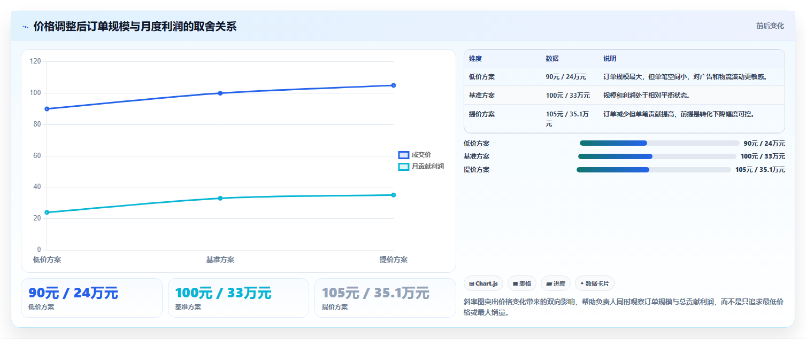Click the 90元 / 24万元 progress bar value
This screenshot has width=806, height=339.
tap(764, 144)
